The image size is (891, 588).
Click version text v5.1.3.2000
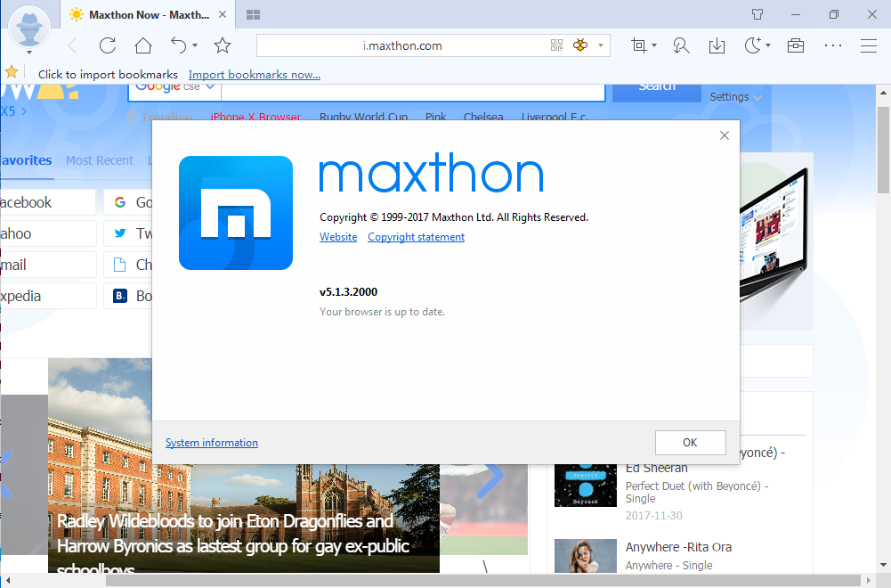[x=348, y=291]
